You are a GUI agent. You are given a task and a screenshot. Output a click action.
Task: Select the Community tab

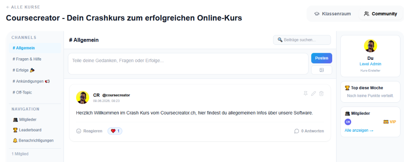(380, 14)
